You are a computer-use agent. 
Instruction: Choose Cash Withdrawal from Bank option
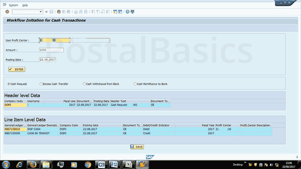tap(84, 84)
